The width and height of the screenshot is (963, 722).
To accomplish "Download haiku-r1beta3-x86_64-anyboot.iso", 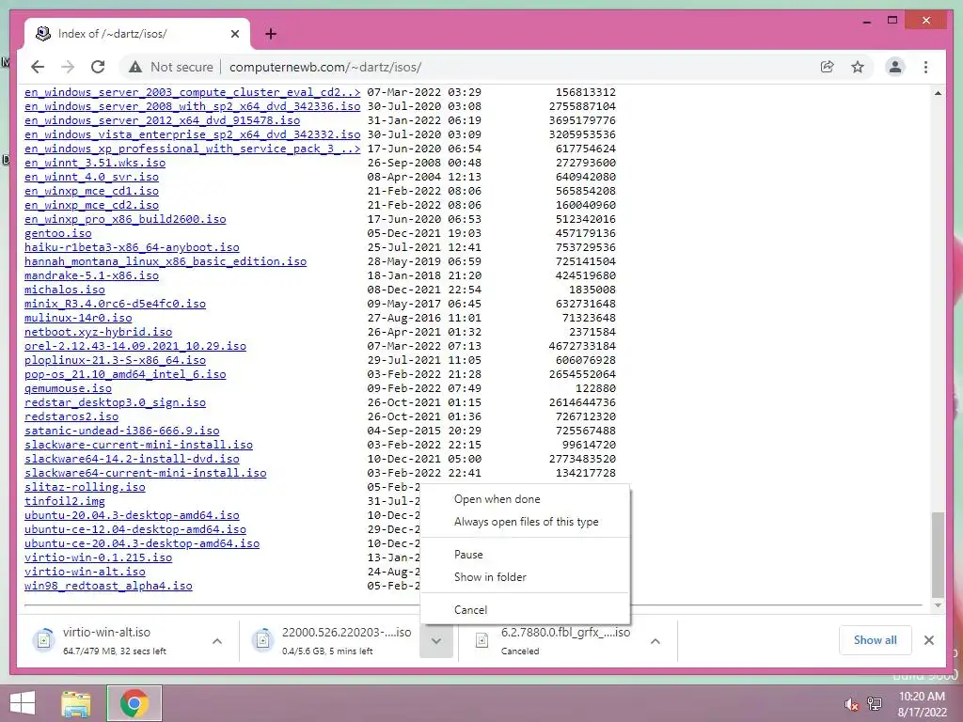I will (x=132, y=247).
